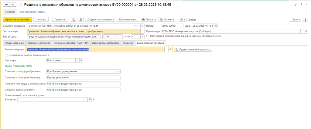Image resolution: width=311 pixels, height=129 pixels.
Task: Open the calendar picker for Дата field
Action: [x=216, y=26]
